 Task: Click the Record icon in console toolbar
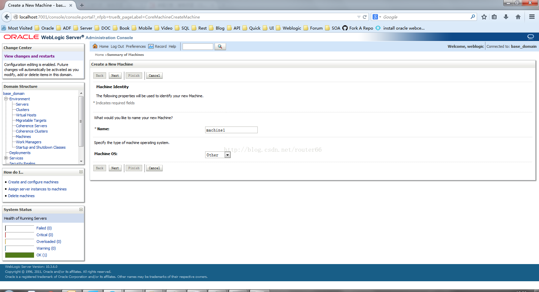151,46
